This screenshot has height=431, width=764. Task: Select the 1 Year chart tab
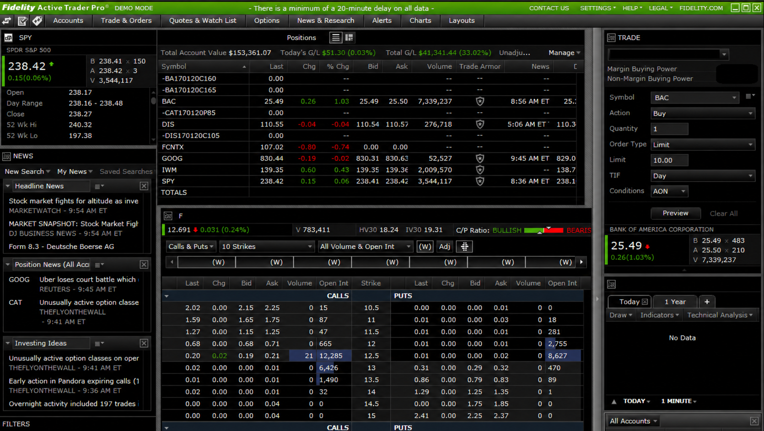(675, 302)
